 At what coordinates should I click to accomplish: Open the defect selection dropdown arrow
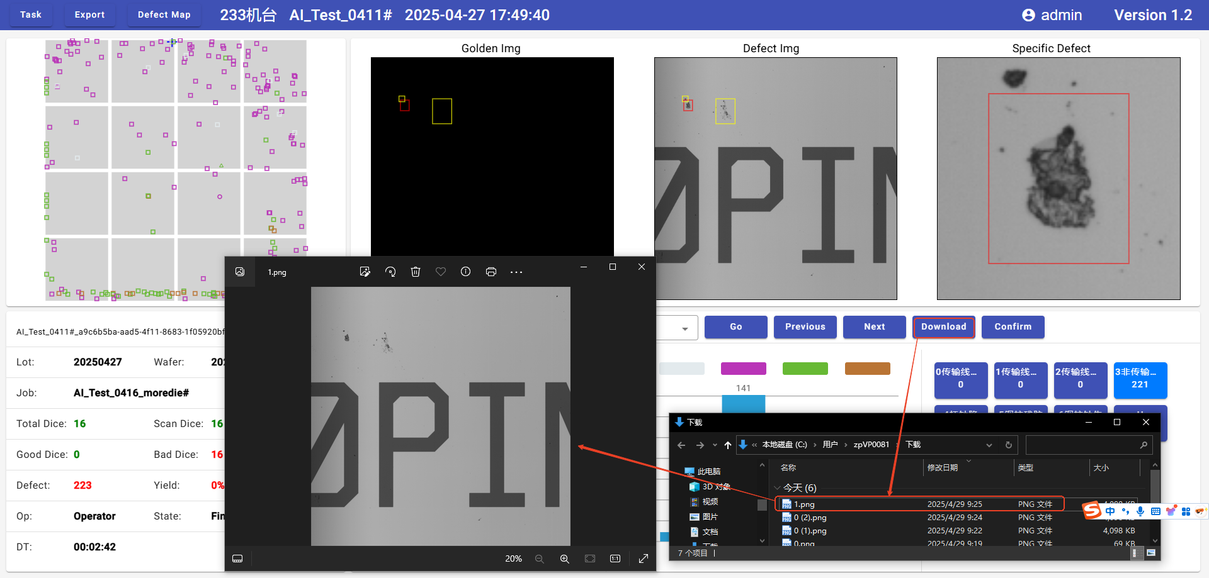pos(685,328)
